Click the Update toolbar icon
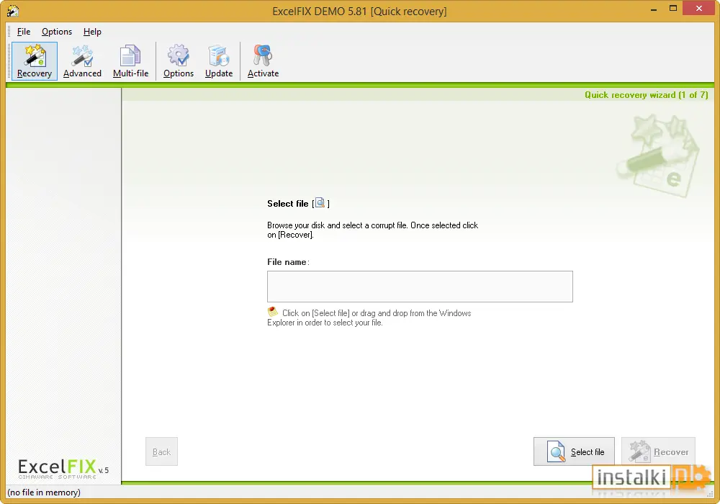This screenshot has width=720, height=504. coord(219,61)
